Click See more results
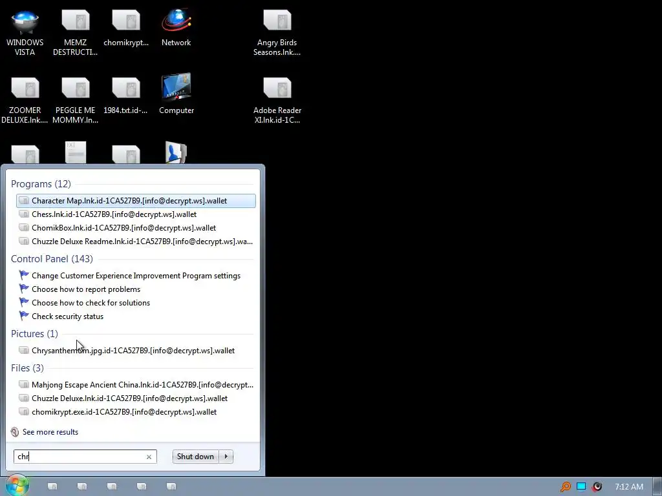Viewport: 662px width, 496px height. [50, 432]
